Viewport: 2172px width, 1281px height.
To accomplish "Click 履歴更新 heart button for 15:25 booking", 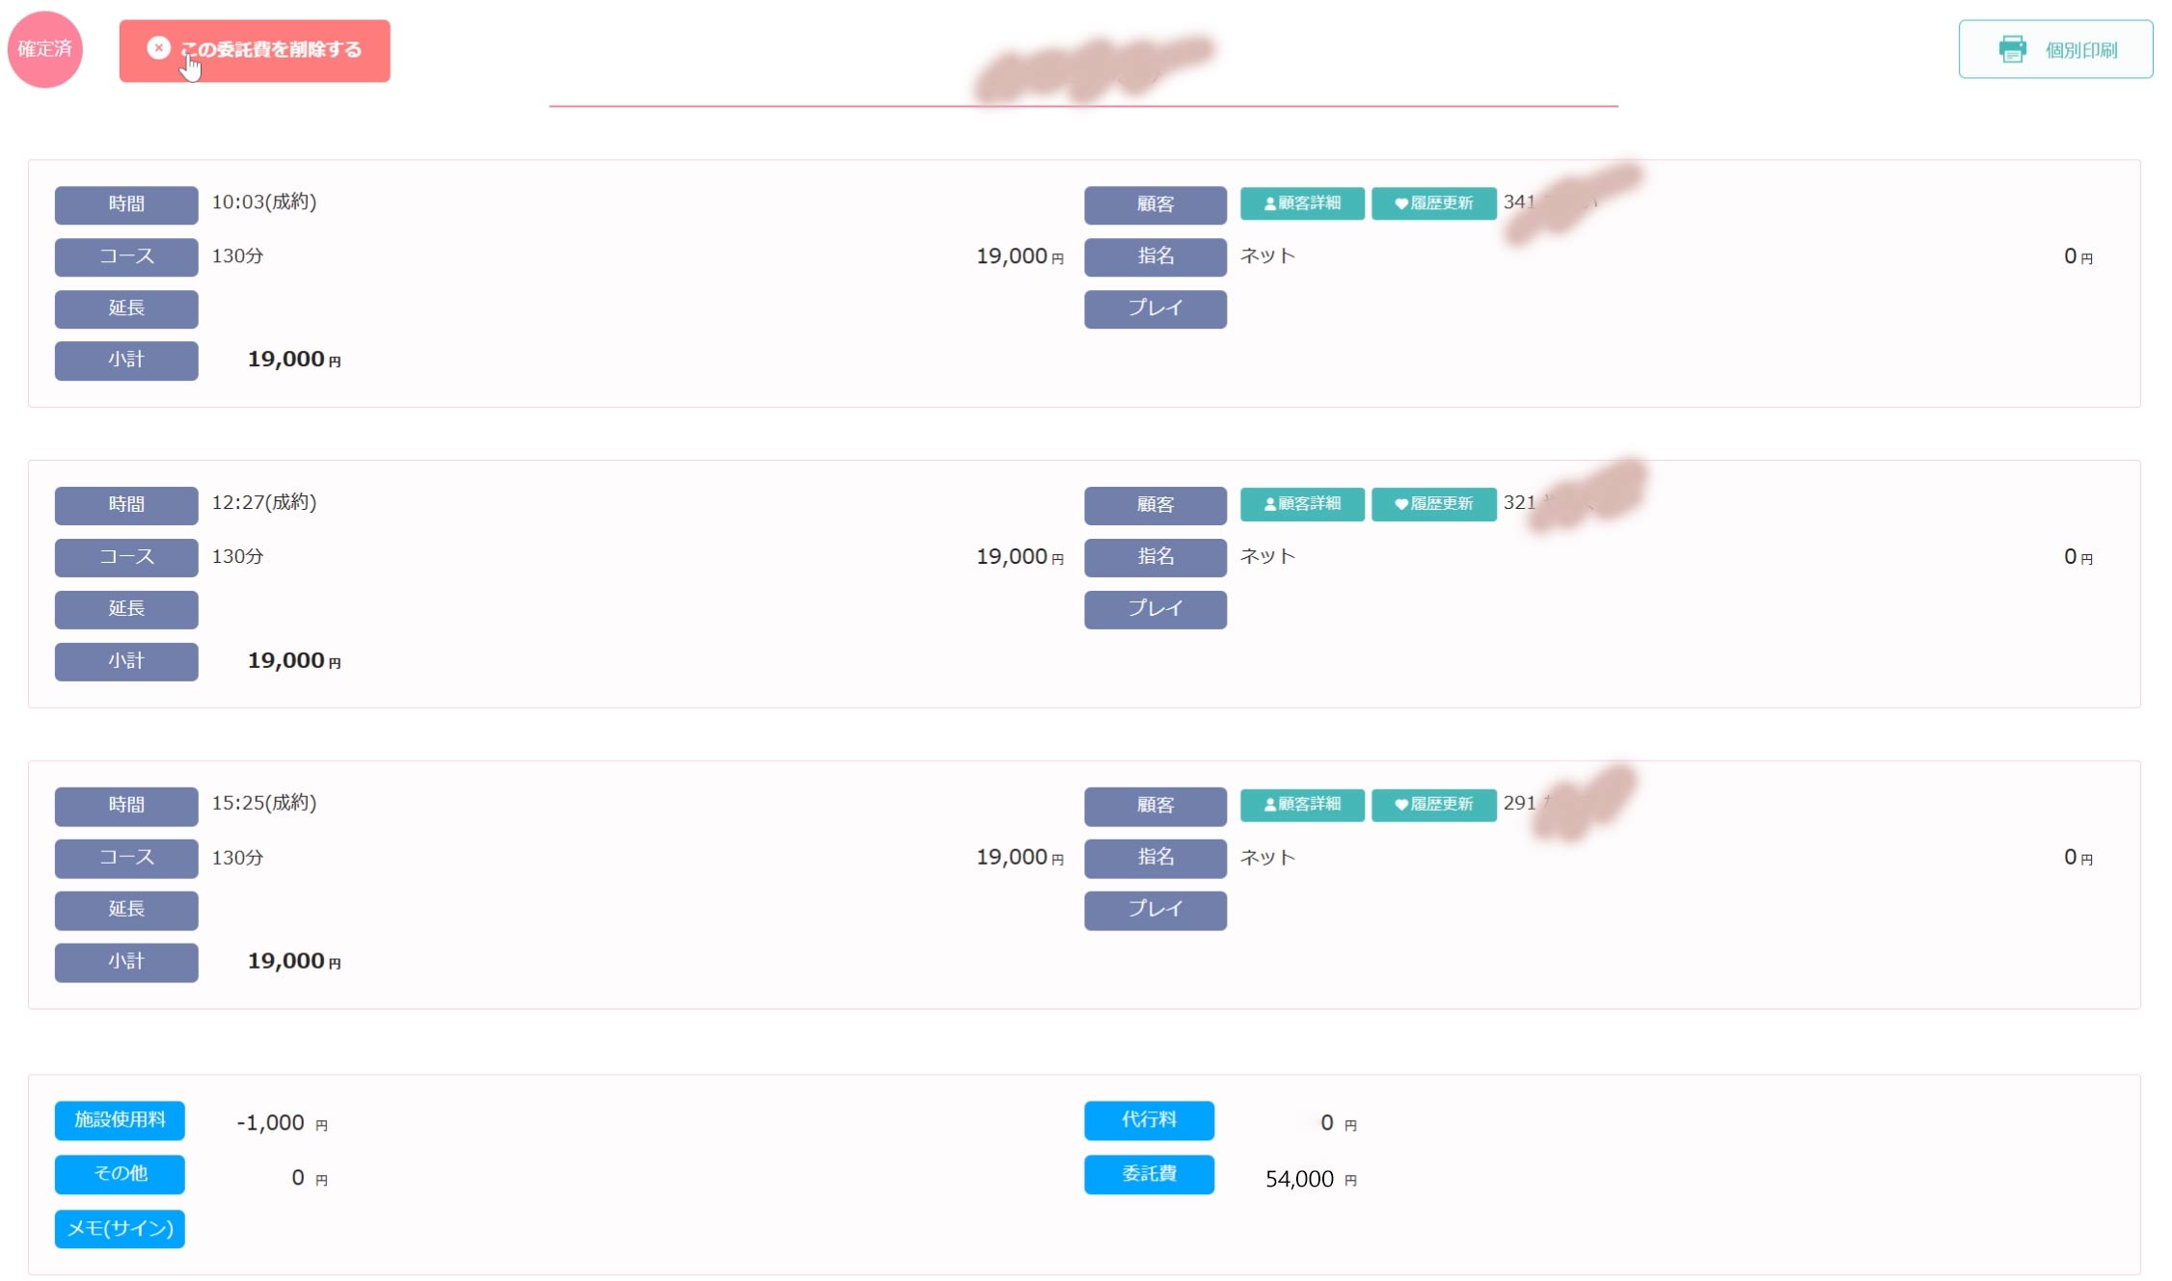I will [1433, 805].
